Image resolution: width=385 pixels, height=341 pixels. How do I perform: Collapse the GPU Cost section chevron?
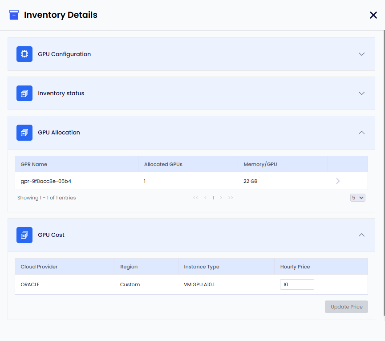click(x=361, y=235)
